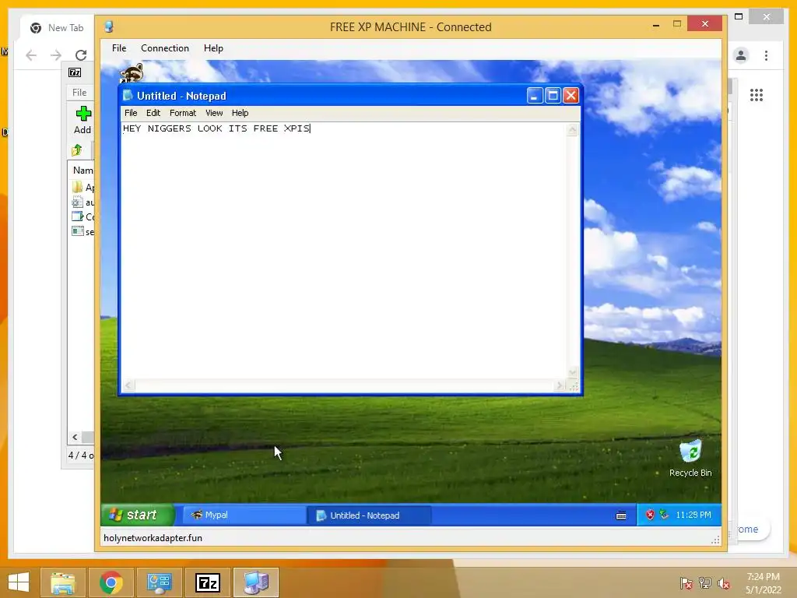Select the New Tab Chrome tab
This screenshot has width=797, height=598.
[x=58, y=28]
